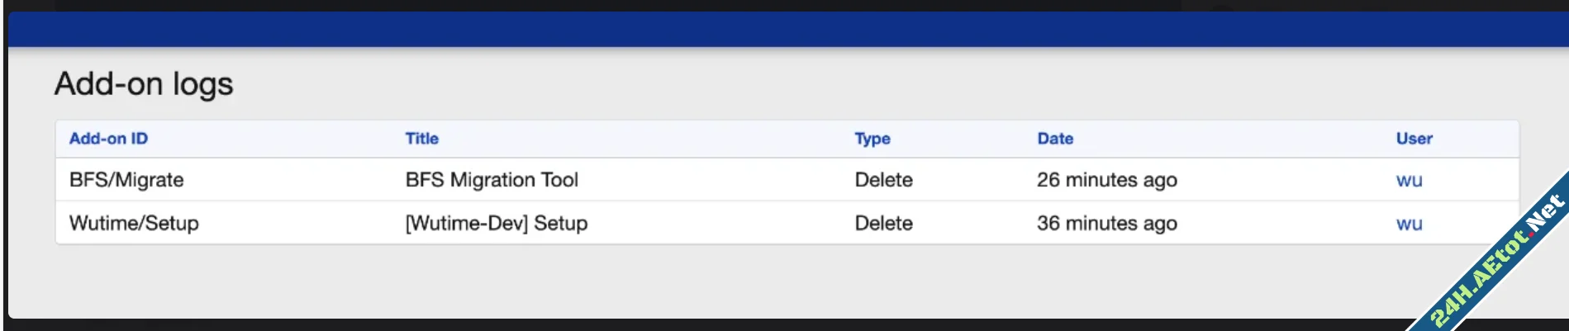The height and width of the screenshot is (331, 1569).
Task: Click the User column header
Action: (x=1414, y=139)
